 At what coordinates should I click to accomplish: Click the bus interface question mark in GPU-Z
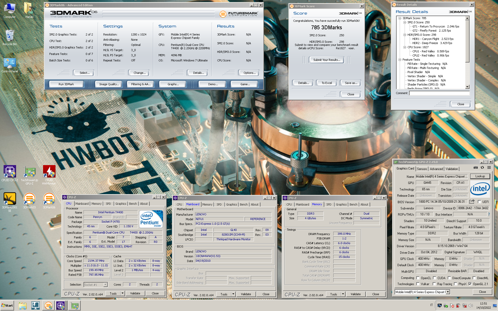click(x=489, y=214)
